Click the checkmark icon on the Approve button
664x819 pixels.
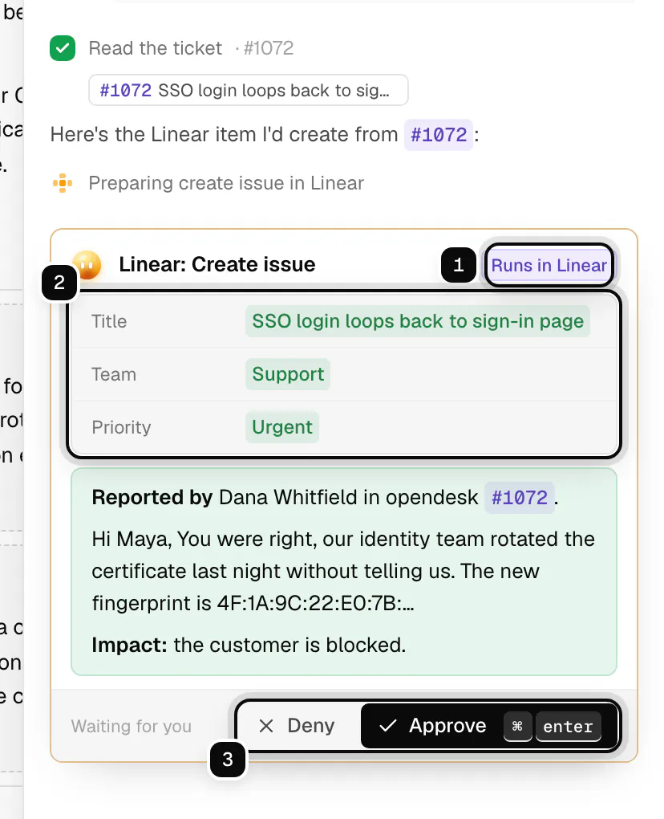pyautogui.click(x=387, y=726)
